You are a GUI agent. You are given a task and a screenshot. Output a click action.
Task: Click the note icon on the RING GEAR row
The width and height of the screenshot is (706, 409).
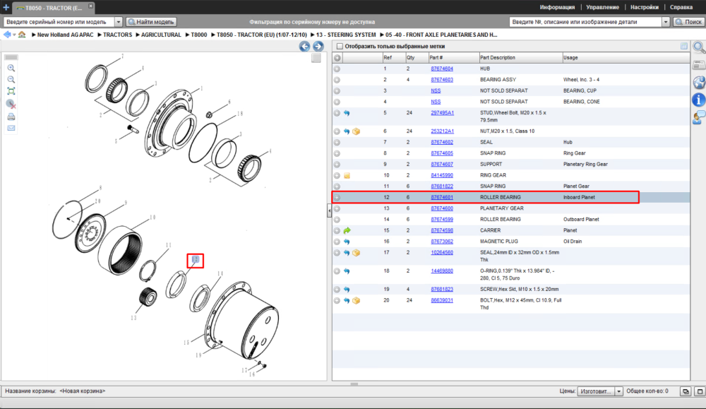click(347, 176)
